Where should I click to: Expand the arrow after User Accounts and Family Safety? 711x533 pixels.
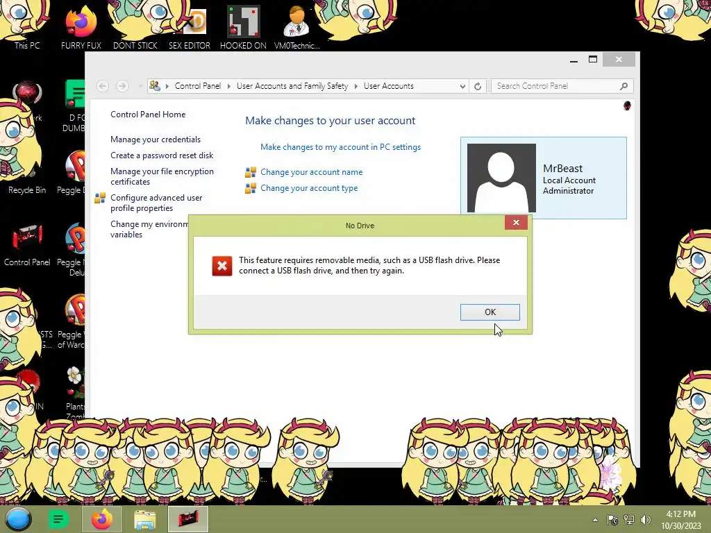tap(356, 86)
